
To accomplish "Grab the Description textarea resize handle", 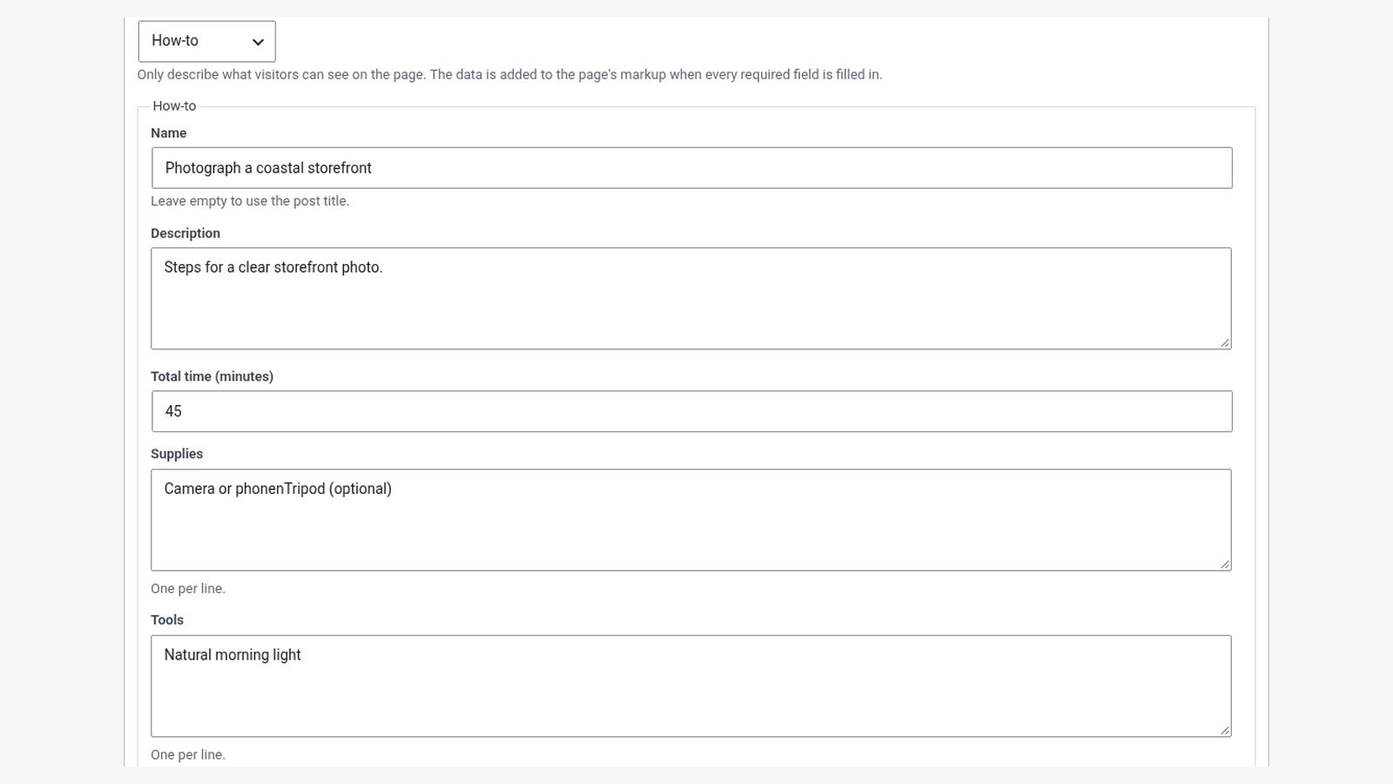I will pos(1225,343).
